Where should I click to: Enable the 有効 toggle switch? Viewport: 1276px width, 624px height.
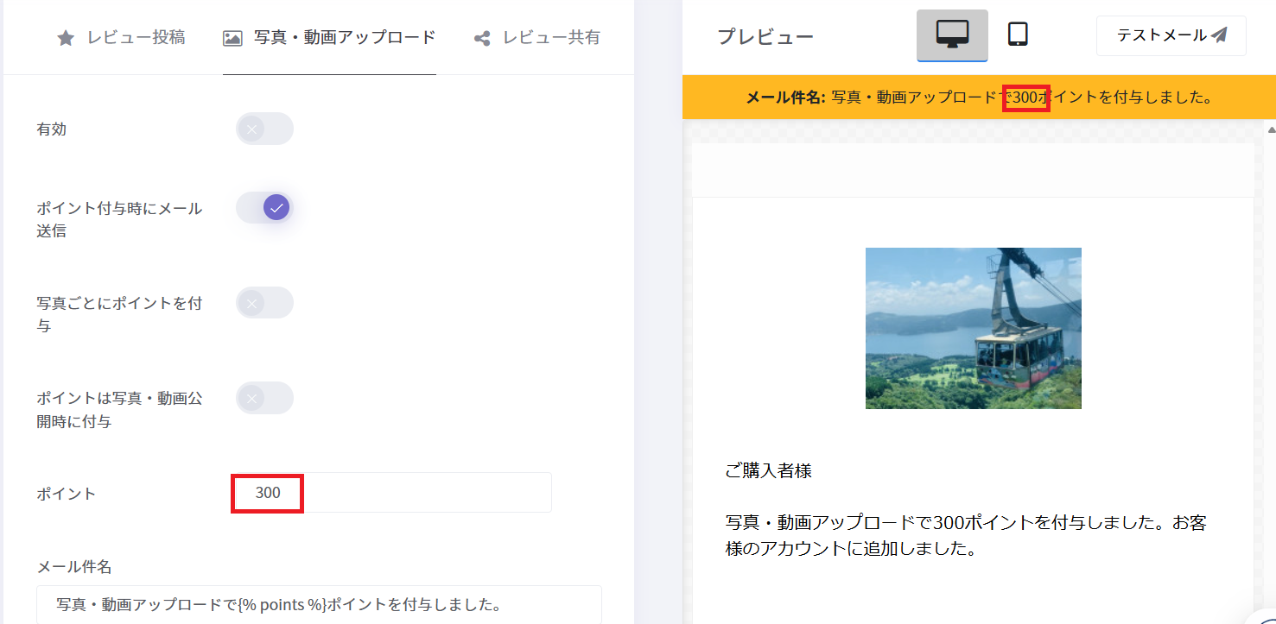264,129
